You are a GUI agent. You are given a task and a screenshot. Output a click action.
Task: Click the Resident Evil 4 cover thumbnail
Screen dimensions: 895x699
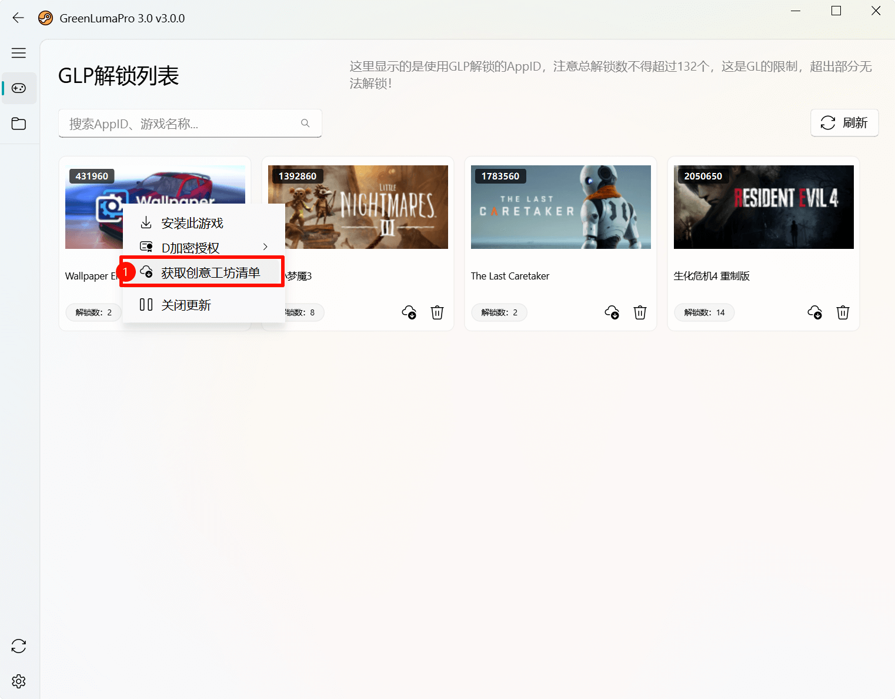pyautogui.click(x=763, y=207)
